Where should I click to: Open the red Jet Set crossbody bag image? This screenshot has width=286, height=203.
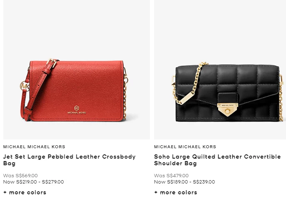pyautogui.click(x=77, y=70)
